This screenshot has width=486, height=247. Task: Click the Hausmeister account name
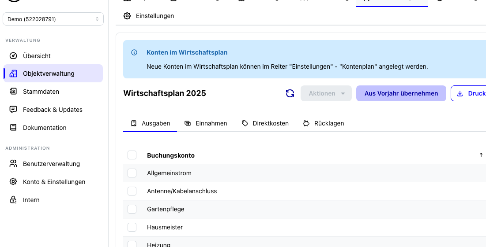[165, 227]
